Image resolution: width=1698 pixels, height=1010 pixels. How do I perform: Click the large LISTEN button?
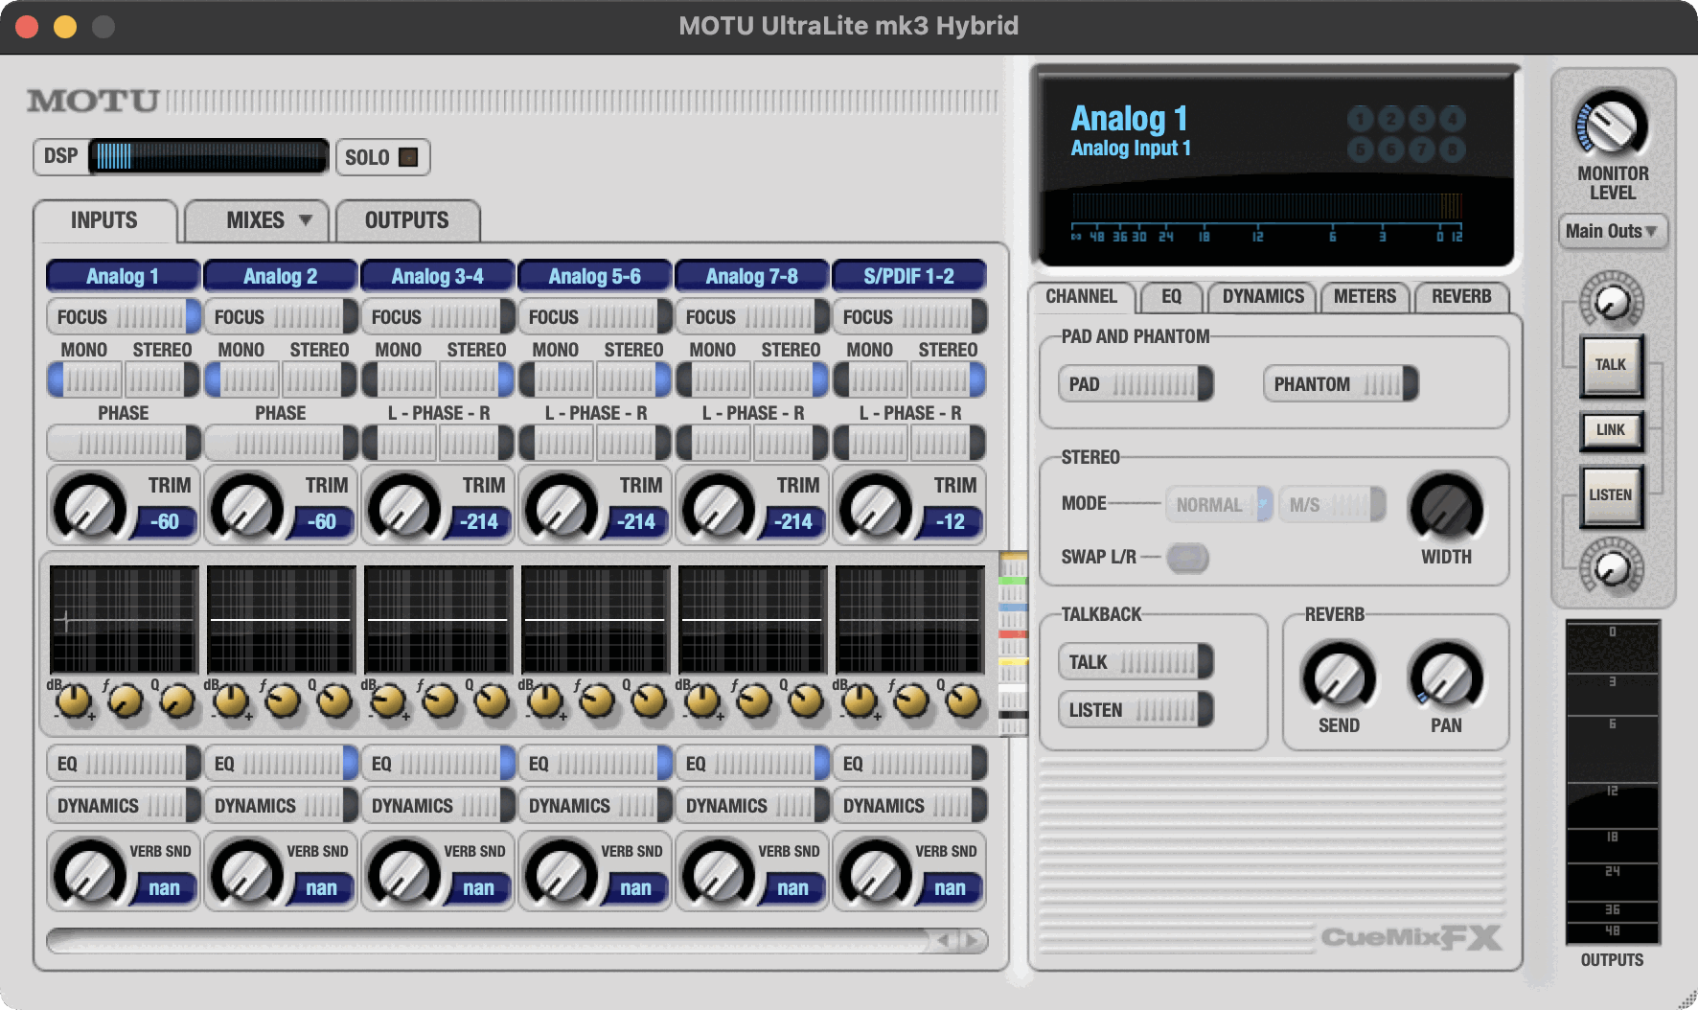coord(1611,495)
